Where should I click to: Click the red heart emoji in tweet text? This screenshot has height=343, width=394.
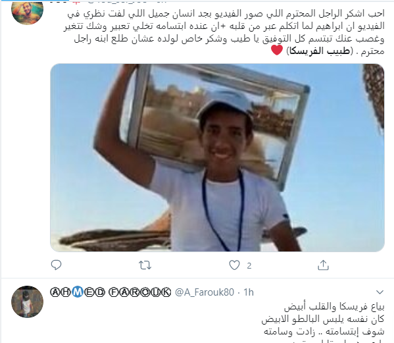point(277,50)
